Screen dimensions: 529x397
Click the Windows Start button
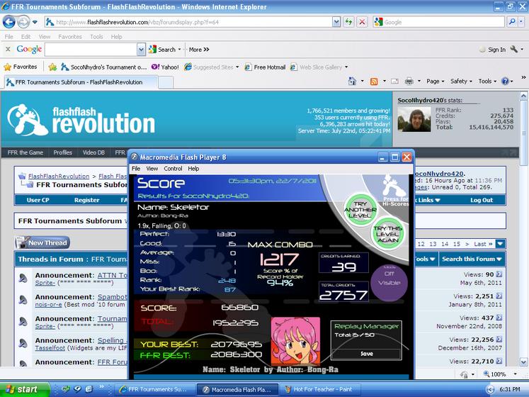tap(23, 389)
